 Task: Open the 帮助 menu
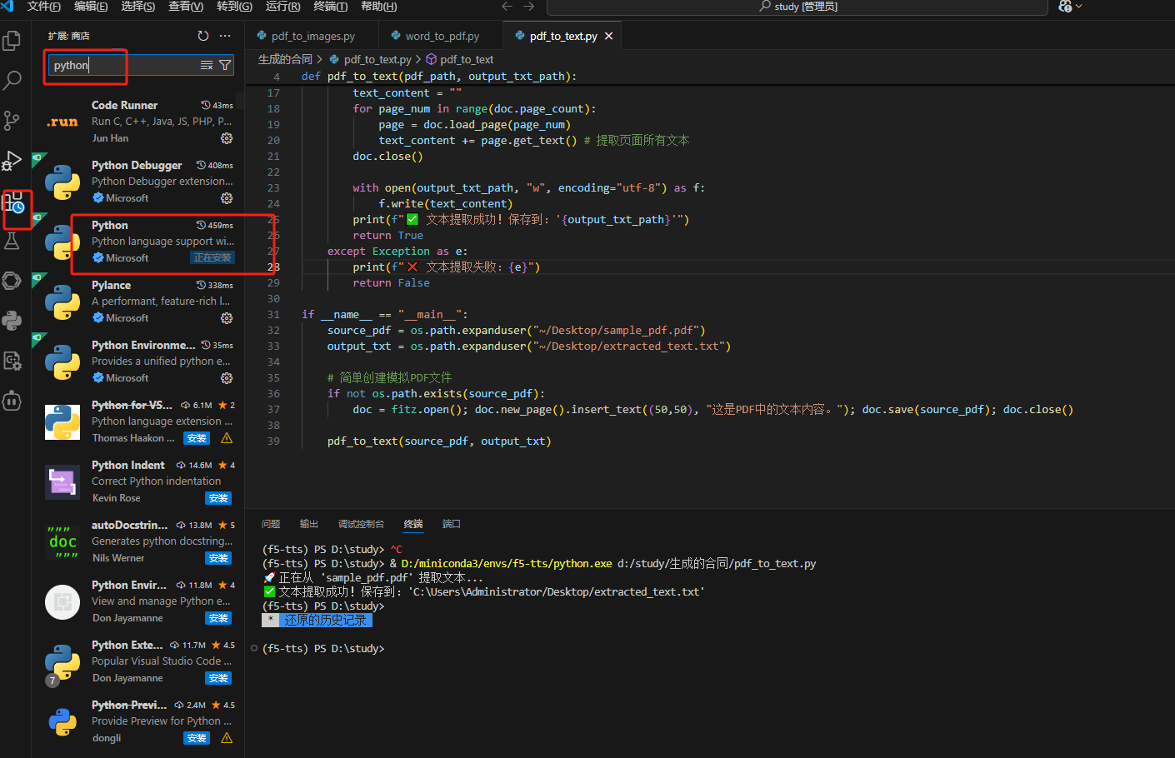coord(378,6)
